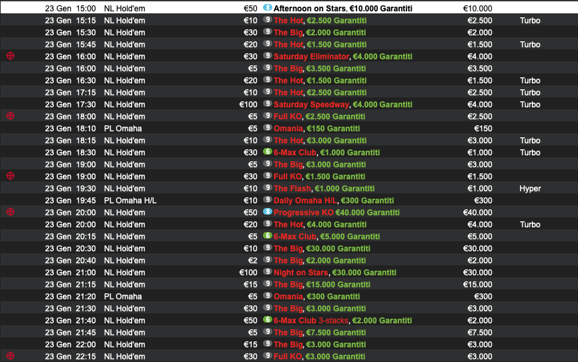
Task: Click the 'Hyper' speed label
Action: [530, 189]
